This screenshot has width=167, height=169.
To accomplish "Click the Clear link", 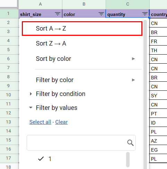I will tap(61, 122).
